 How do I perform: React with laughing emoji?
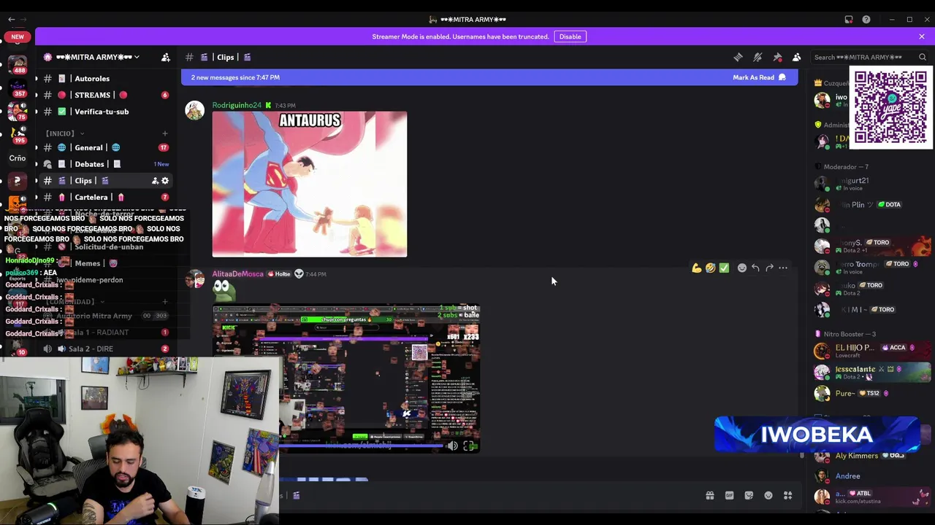pos(710,268)
